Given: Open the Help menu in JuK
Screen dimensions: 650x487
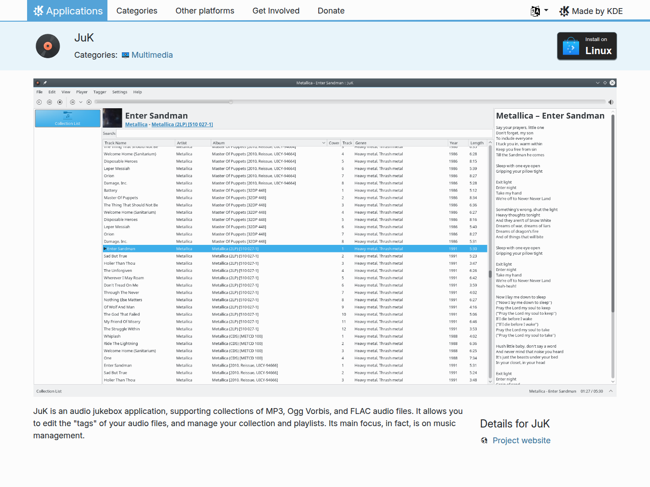Looking at the screenshot, I should pos(138,92).
